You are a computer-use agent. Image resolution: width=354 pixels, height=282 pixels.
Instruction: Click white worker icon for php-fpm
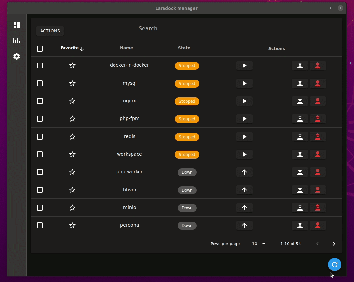(x=300, y=119)
